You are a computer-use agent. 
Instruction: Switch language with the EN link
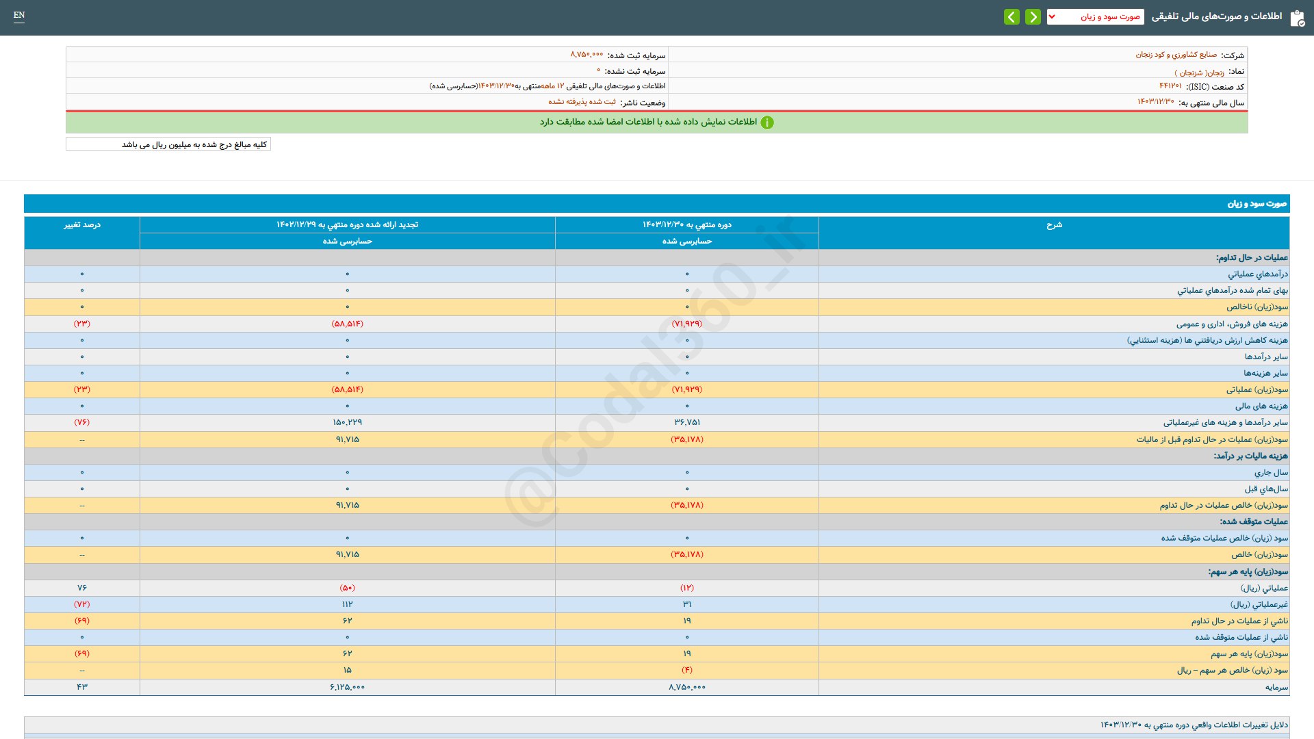point(19,15)
